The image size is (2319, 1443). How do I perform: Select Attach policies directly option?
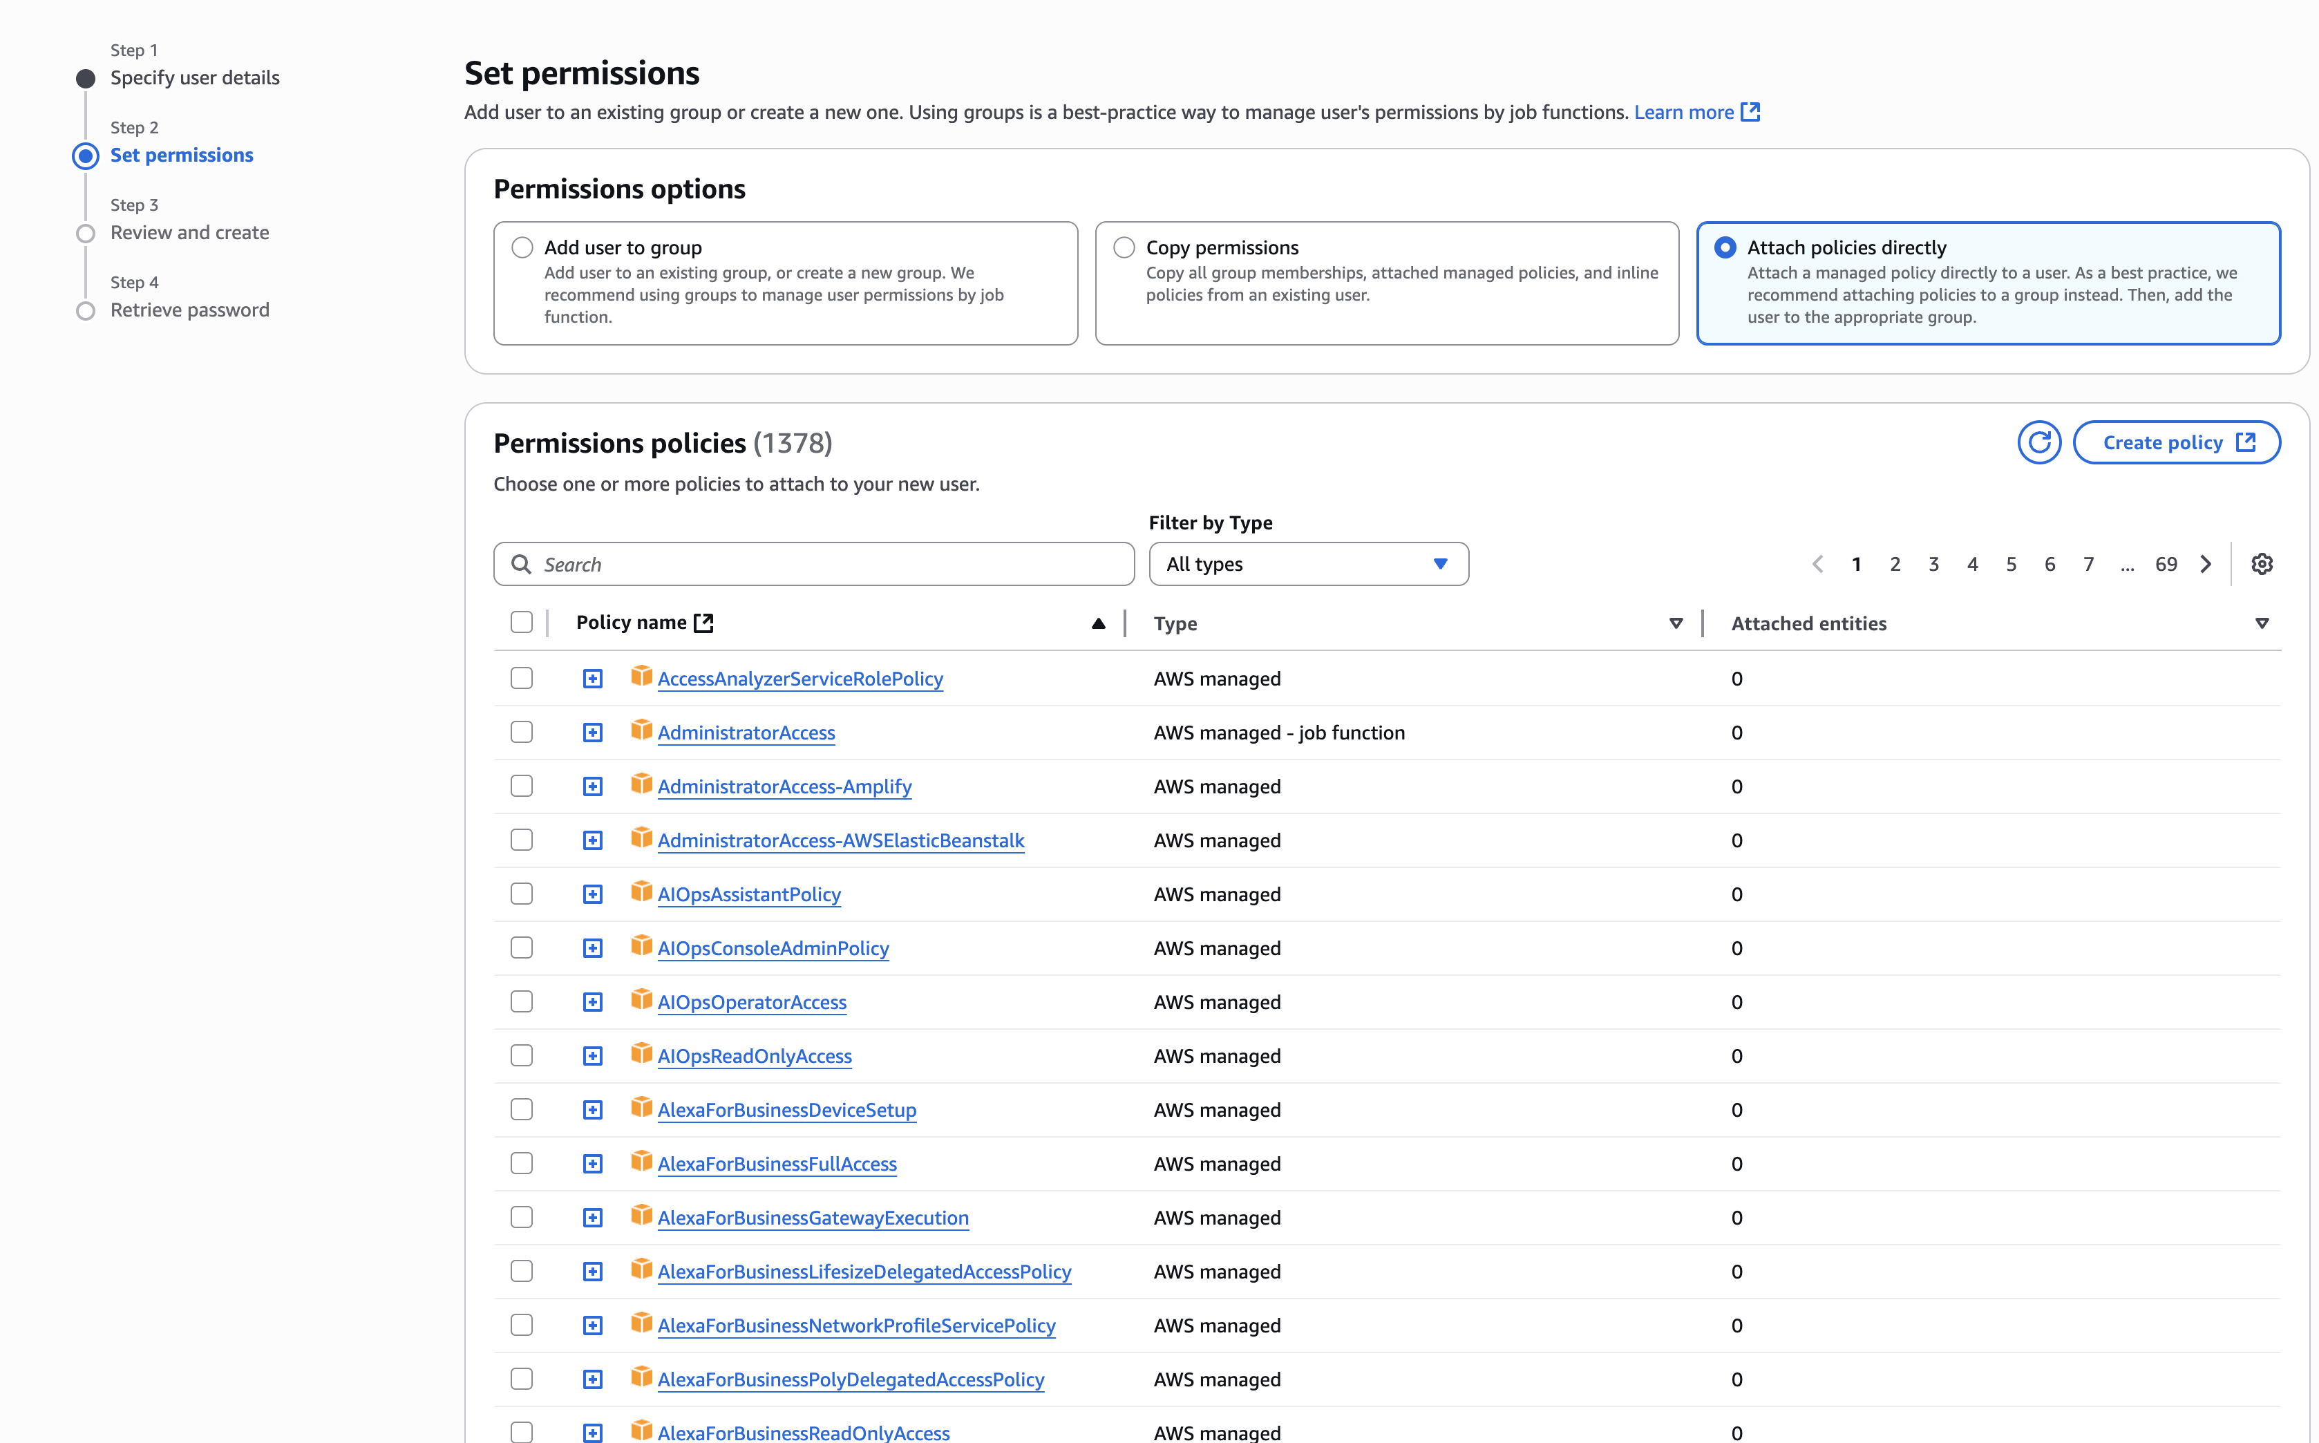tap(1725, 248)
